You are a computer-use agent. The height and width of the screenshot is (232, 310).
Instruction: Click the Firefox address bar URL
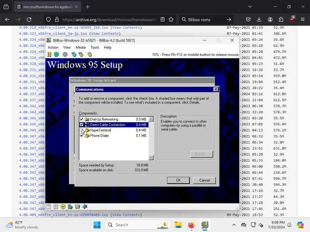(x=110, y=20)
